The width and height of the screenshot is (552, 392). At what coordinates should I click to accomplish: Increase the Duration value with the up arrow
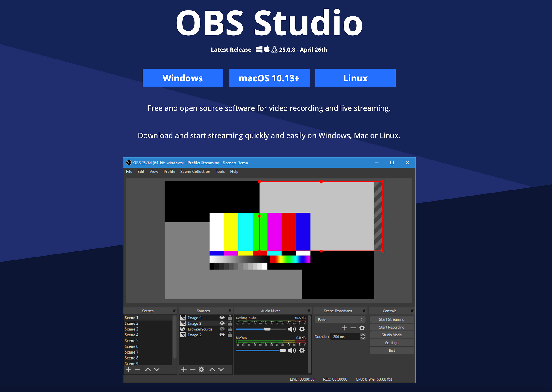click(x=363, y=335)
